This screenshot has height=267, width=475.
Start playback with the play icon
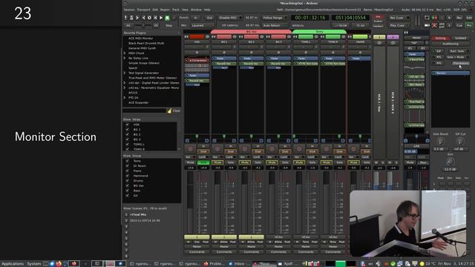(161, 18)
